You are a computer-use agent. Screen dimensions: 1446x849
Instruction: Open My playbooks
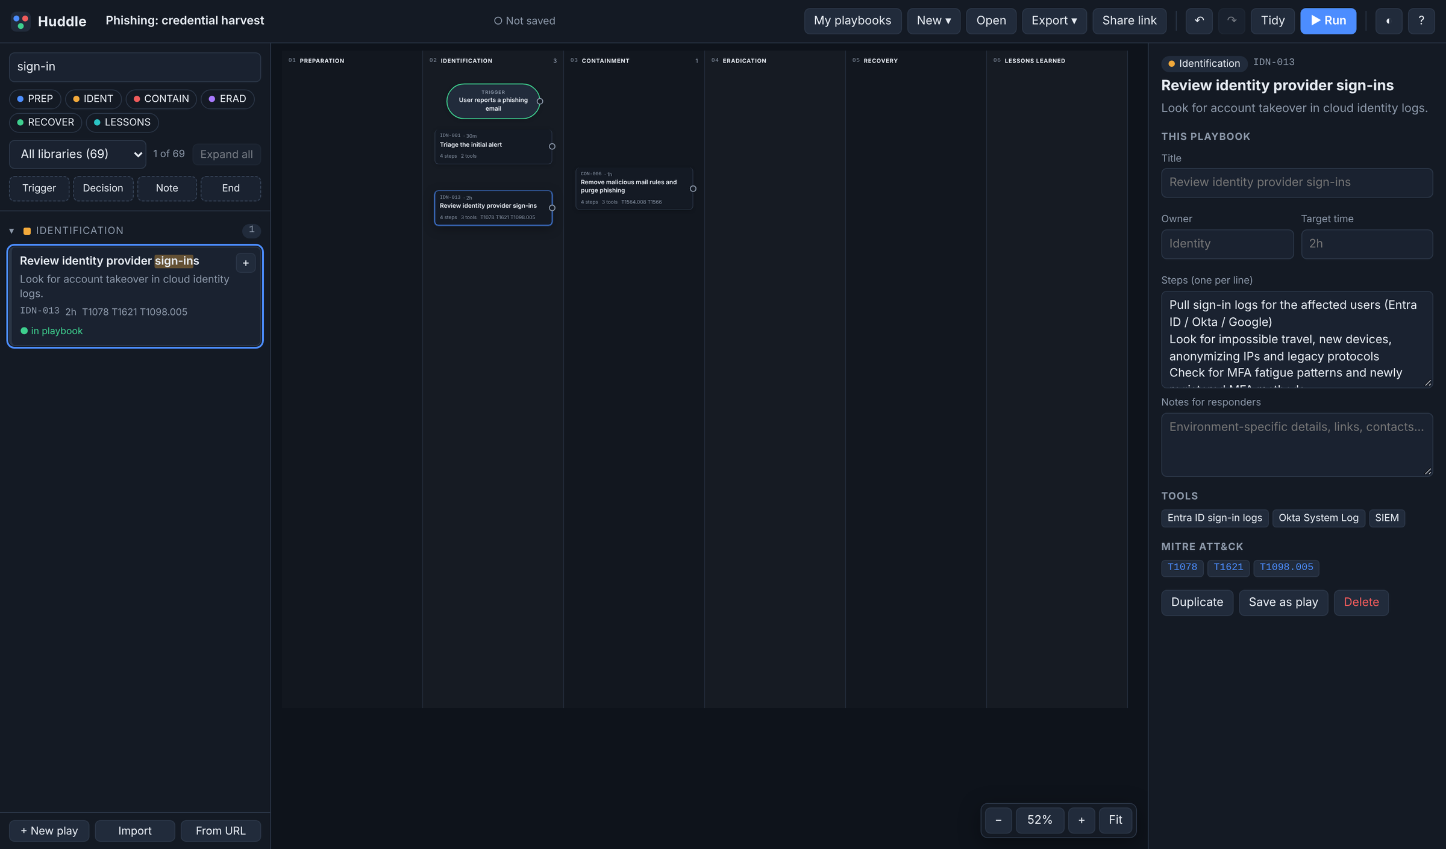pyautogui.click(x=853, y=21)
